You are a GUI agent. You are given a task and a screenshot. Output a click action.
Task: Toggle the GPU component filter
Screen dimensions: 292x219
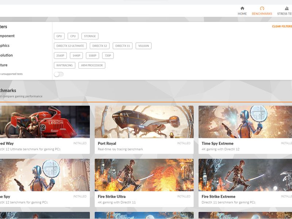[x=59, y=36]
